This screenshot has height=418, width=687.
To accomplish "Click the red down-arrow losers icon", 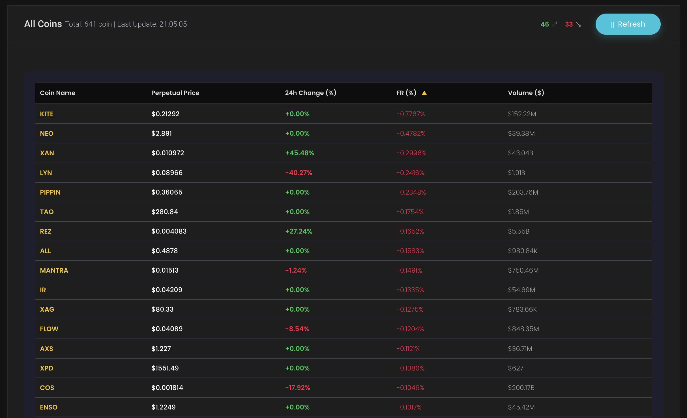I will tap(578, 24).
